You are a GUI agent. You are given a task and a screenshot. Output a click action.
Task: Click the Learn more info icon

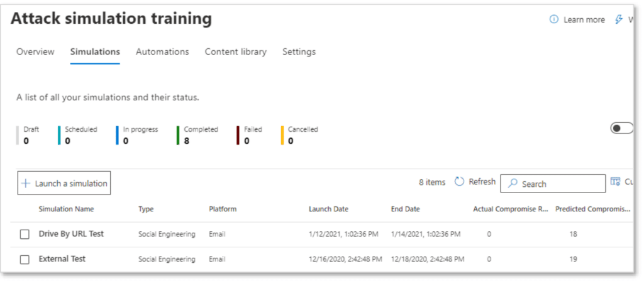tap(554, 19)
